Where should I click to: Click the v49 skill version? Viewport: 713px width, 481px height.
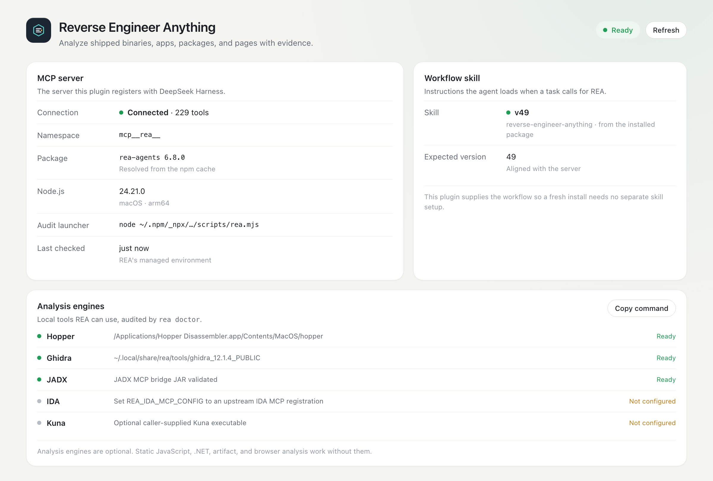coord(522,113)
